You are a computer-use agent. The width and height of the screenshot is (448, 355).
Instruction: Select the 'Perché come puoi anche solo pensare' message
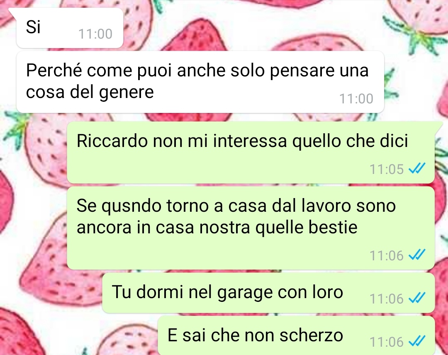(200, 82)
